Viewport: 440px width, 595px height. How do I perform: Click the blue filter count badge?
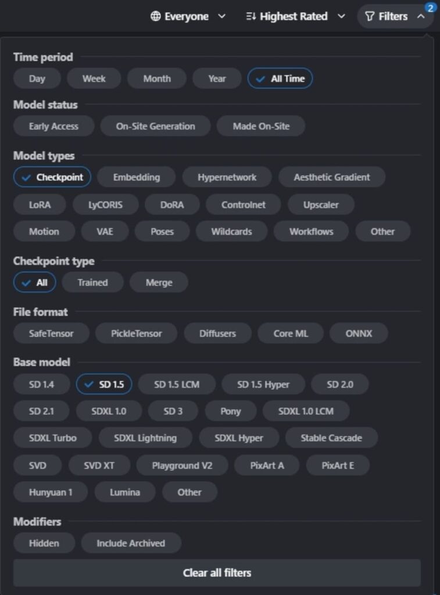pos(430,8)
